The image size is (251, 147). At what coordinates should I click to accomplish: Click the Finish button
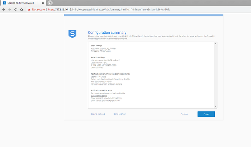[x=206, y=114]
